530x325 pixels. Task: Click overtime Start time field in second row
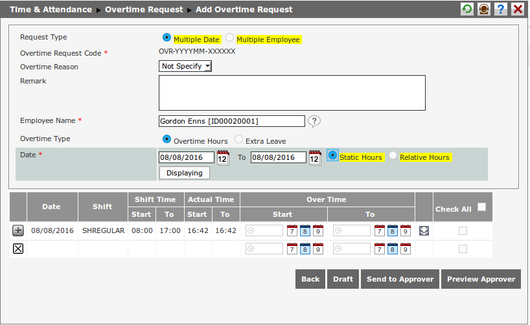(264, 249)
